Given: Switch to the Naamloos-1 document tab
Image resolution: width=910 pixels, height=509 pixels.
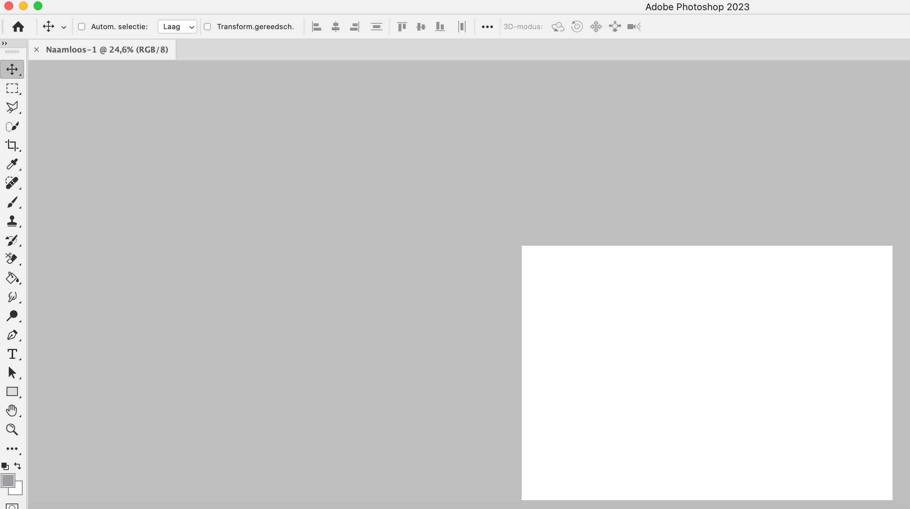Looking at the screenshot, I should (x=107, y=50).
